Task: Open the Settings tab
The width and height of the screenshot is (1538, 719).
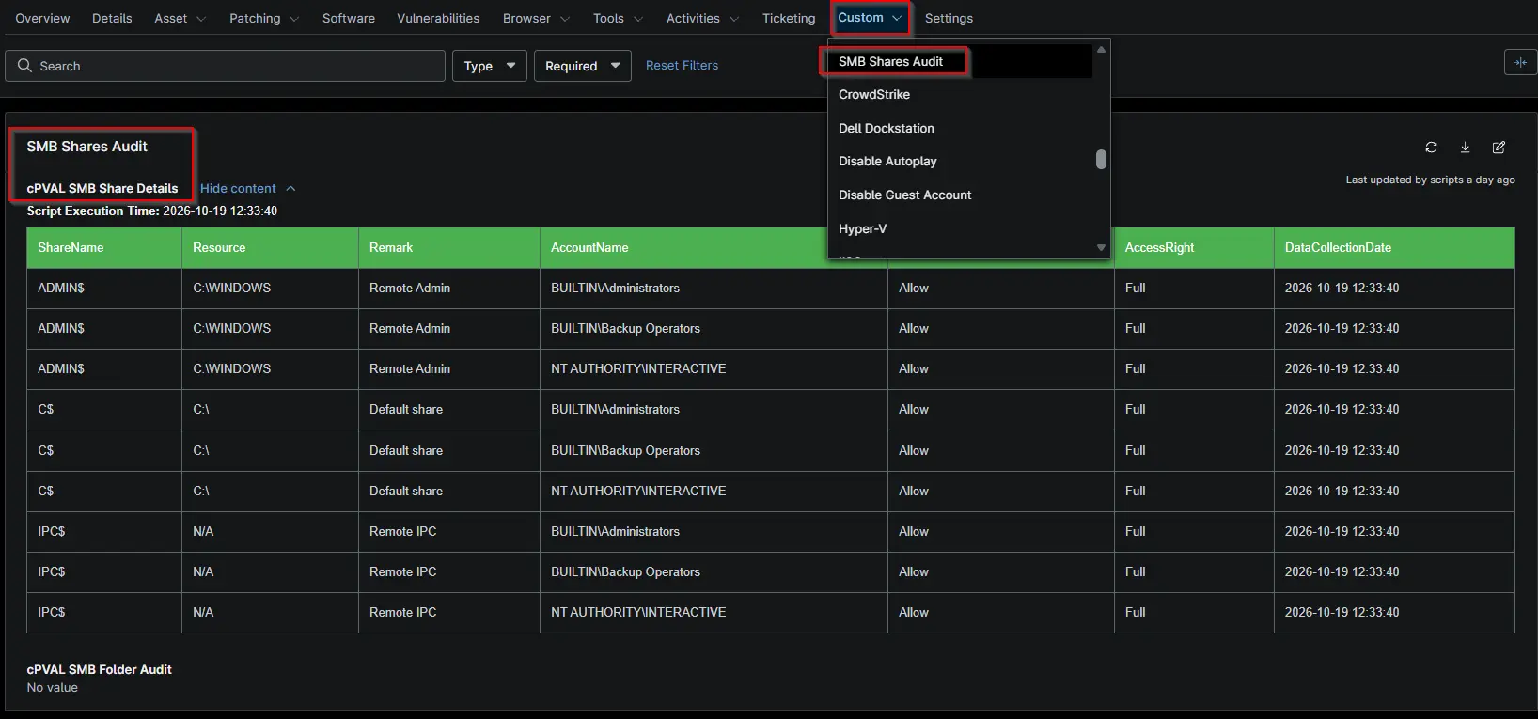Action: (949, 18)
